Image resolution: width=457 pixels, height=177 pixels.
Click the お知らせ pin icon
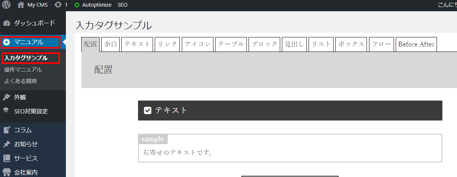7,144
